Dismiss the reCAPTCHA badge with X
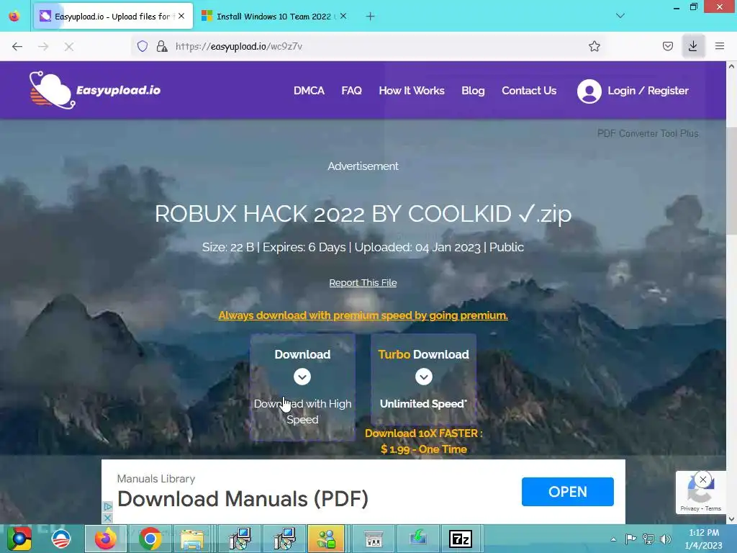 (702, 480)
